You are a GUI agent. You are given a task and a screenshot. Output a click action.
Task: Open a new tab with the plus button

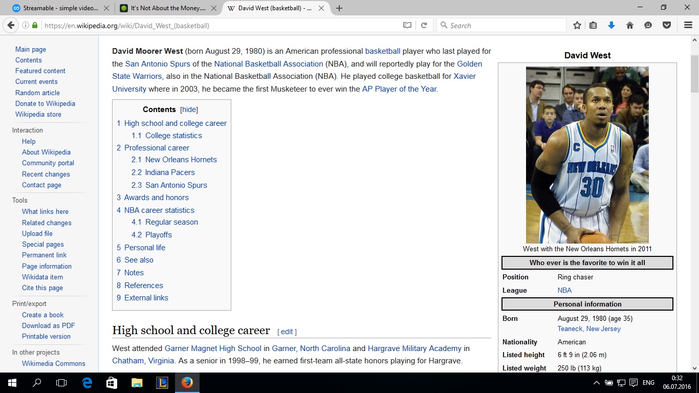(339, 8)
